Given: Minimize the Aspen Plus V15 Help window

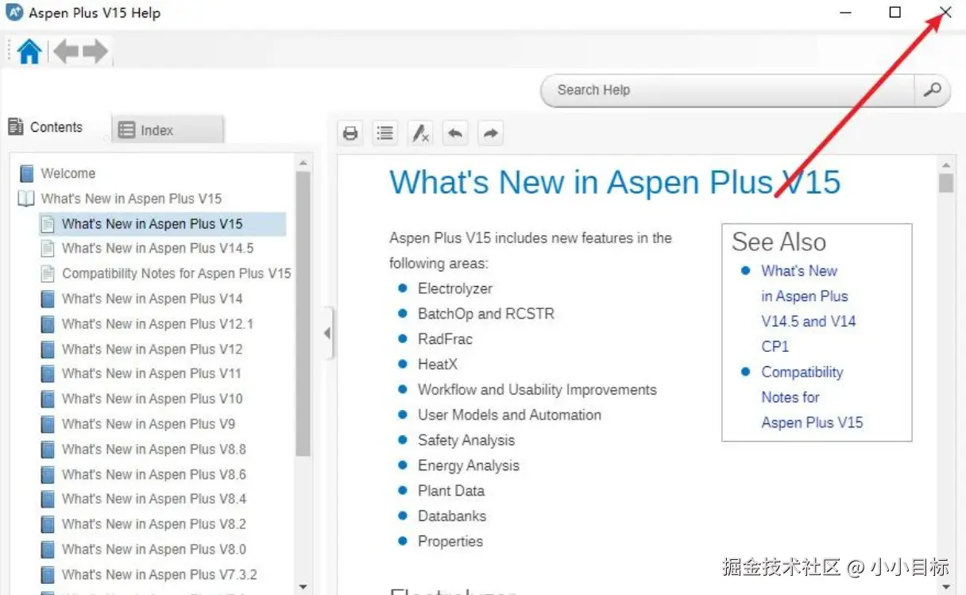Looking at the screenshot, I should point(846,13).
